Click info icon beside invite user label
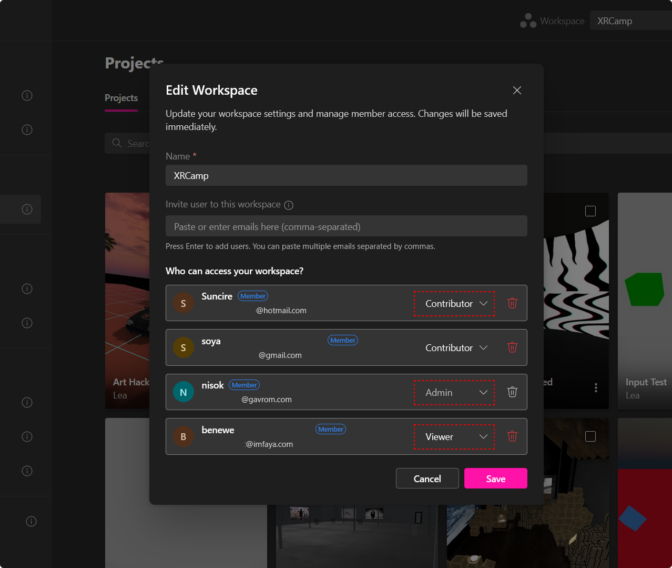The height and width of the screenshot is (568, 672). tap(289, 205)
